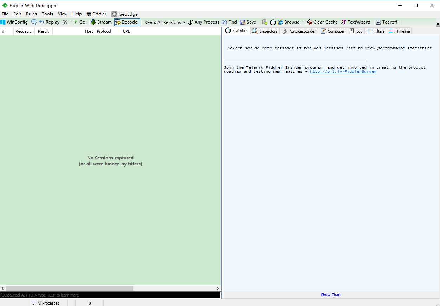Click into the QuickExec command box
Viewport: 440px width, 306px height.
coord(110,295)
